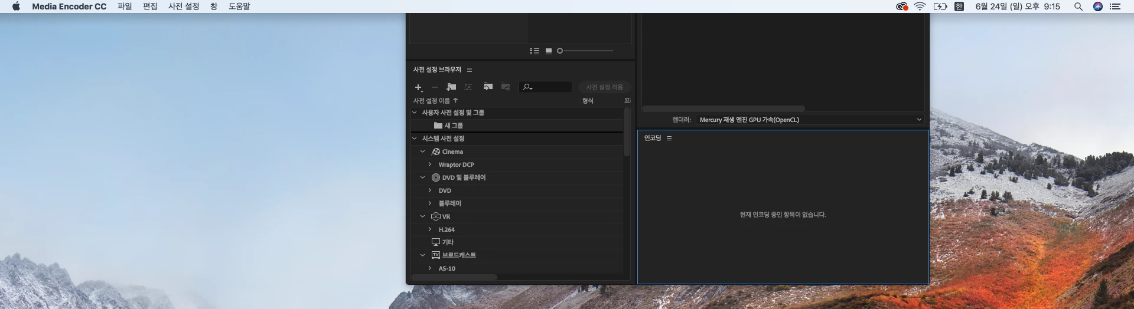
Task: Import presets using the folder arrow-in icon
Action: (488, 87)
